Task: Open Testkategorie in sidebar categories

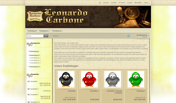Action: [x=34, y=51]
